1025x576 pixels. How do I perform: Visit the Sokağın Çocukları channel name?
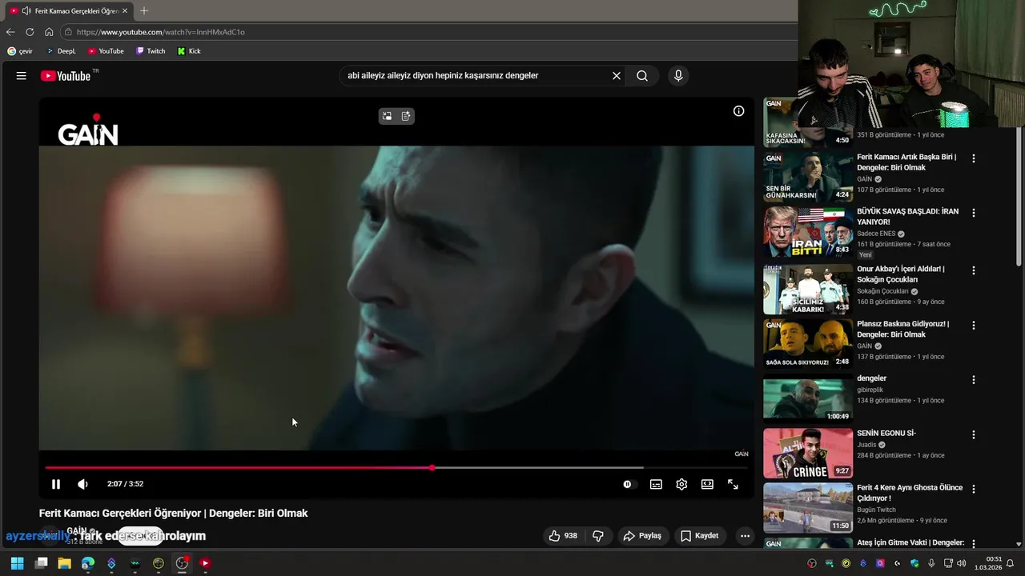882,291
